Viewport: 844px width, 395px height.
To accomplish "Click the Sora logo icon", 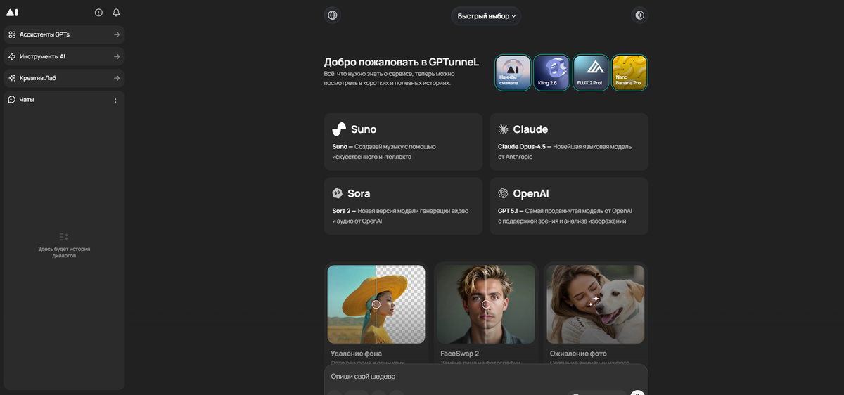I will click(338, 193).
